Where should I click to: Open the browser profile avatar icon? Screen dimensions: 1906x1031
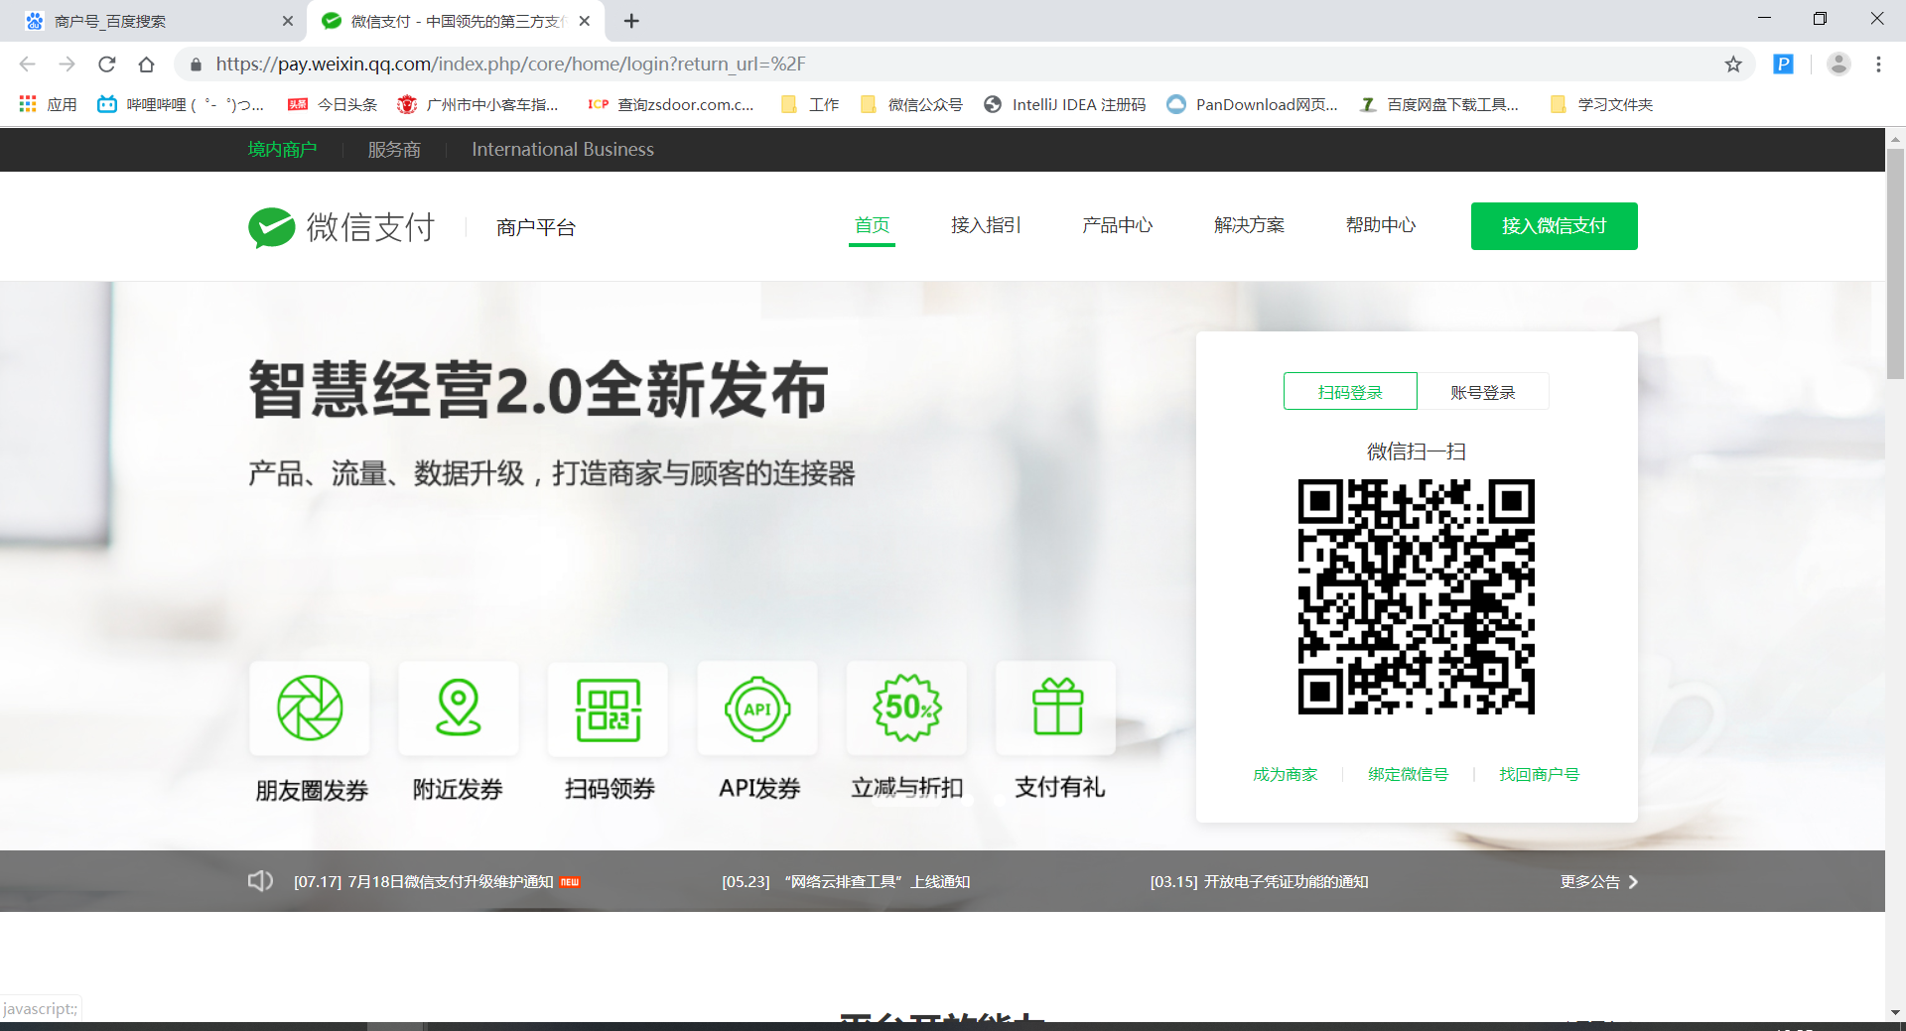point(1838,64)
